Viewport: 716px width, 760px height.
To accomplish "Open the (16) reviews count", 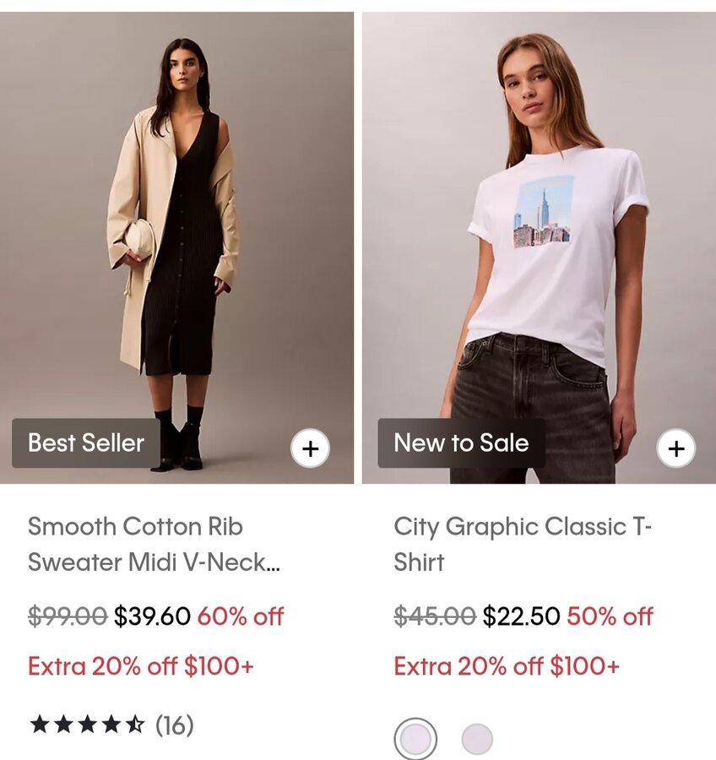I will click(x=175, y=725).
